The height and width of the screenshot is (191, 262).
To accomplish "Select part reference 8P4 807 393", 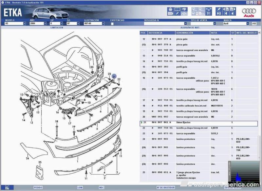I will 160,67.
